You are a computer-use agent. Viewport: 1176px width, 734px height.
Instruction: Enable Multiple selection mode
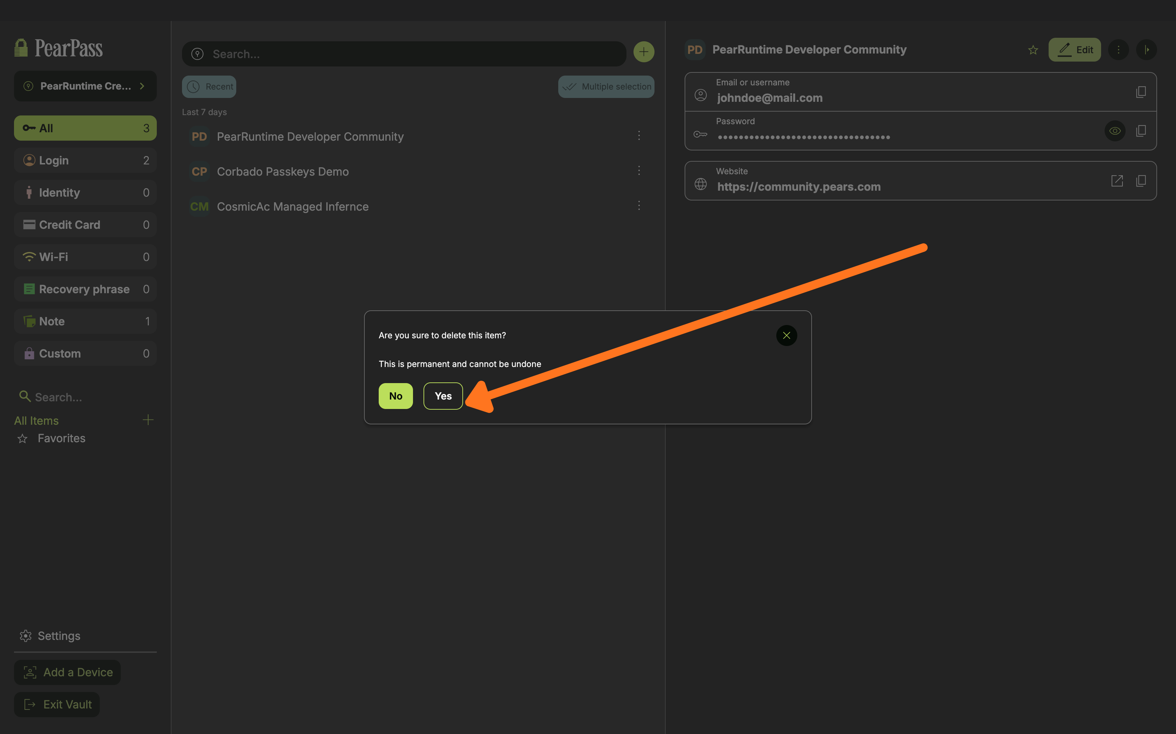click(606, 87)
